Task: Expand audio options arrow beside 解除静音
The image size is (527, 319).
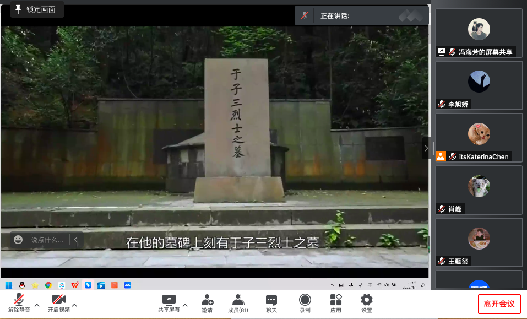Action: (37, 305)
